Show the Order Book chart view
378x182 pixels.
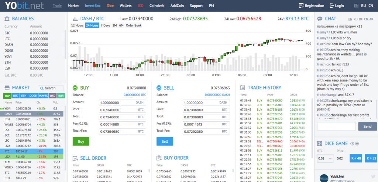click(x=134, y=26)
